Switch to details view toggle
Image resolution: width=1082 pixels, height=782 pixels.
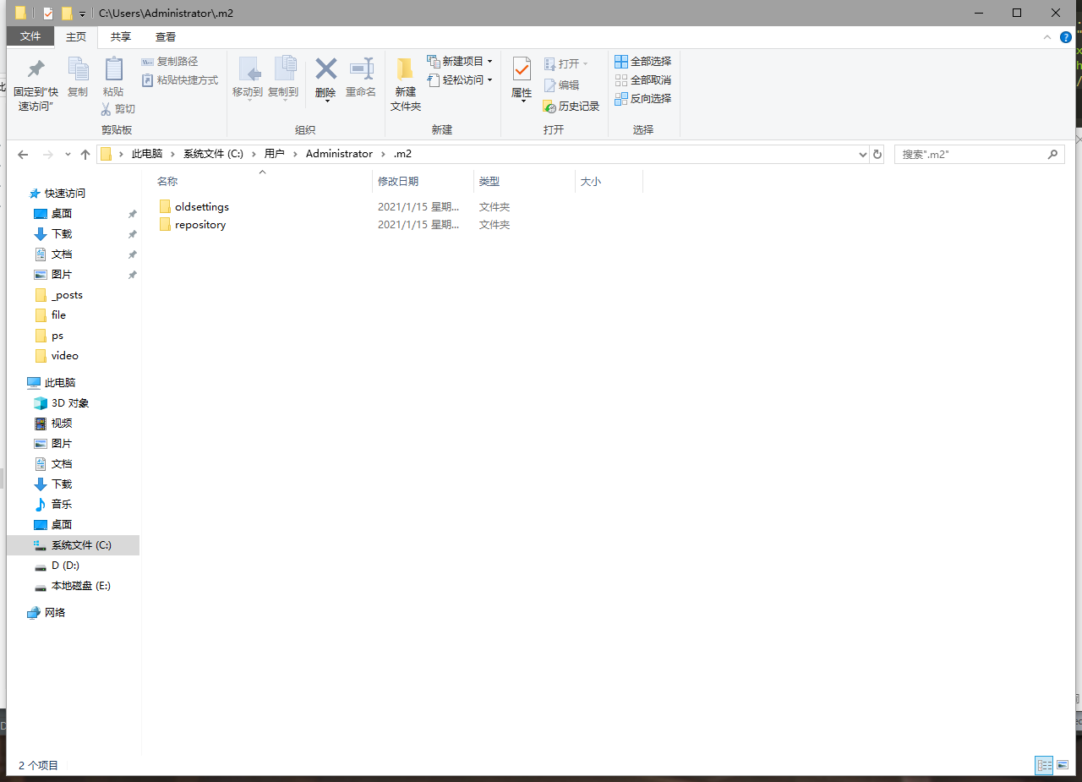click(1044, 765)
